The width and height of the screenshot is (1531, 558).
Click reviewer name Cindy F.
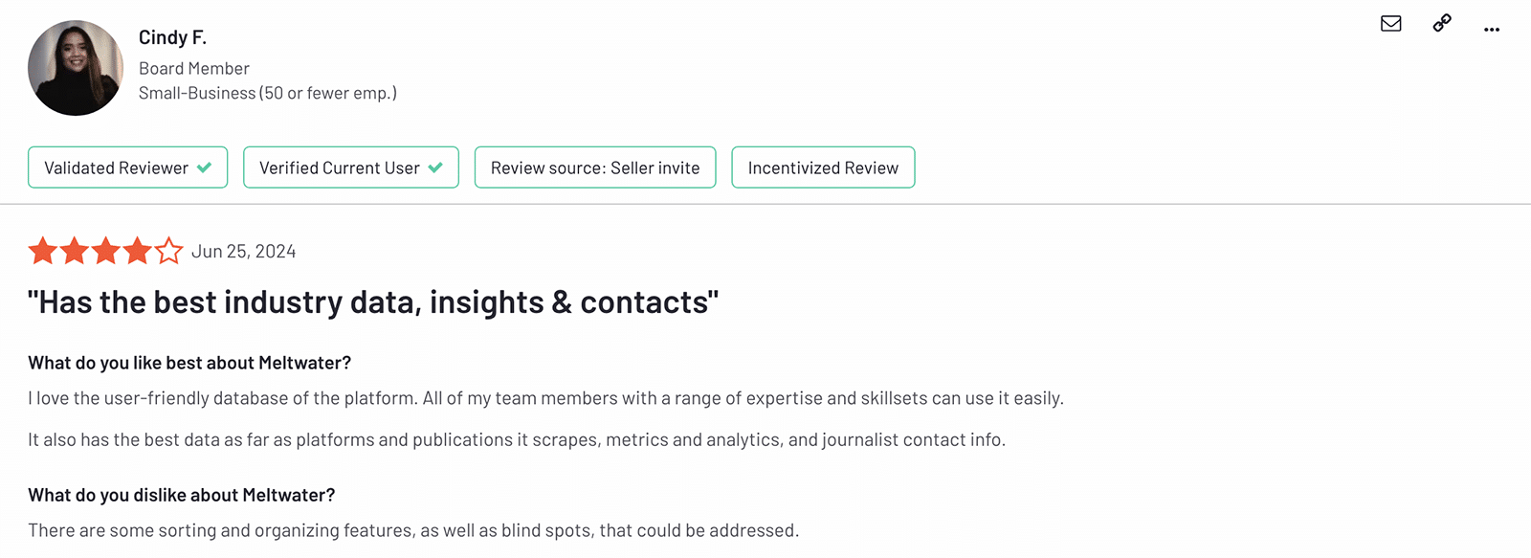tap(173, 37)
